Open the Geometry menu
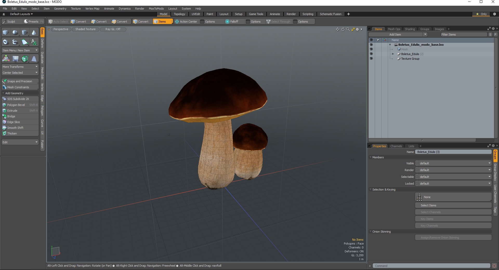This screenshot has width=499, height=270. click(x=60, y=9)
